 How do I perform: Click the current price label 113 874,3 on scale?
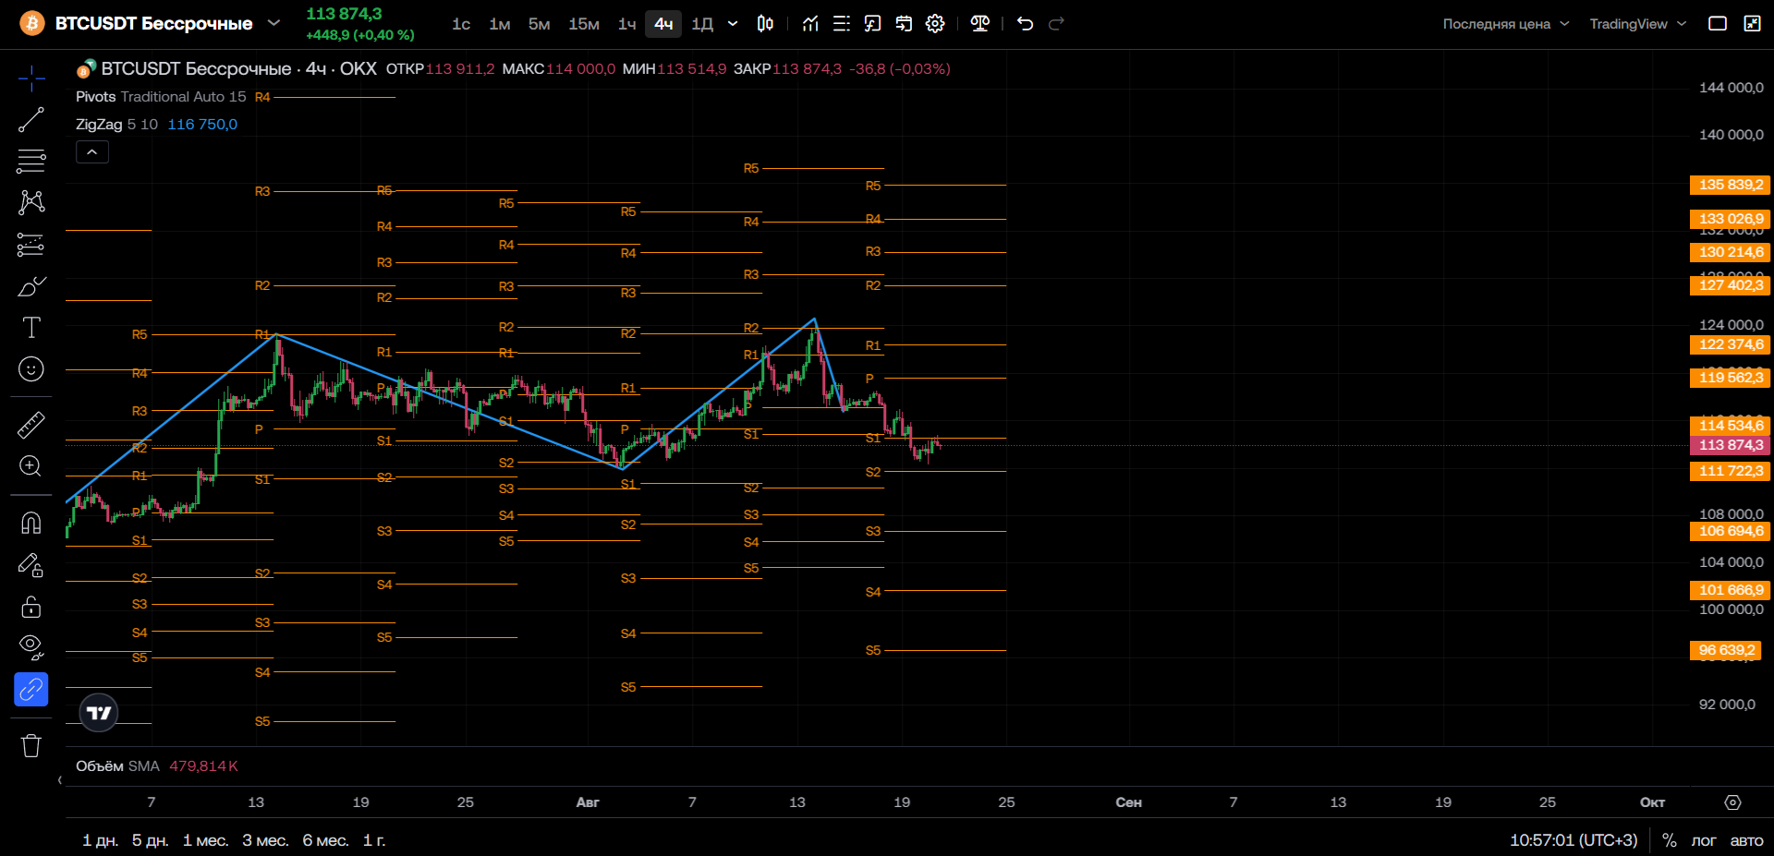[x=1730, y=445]
